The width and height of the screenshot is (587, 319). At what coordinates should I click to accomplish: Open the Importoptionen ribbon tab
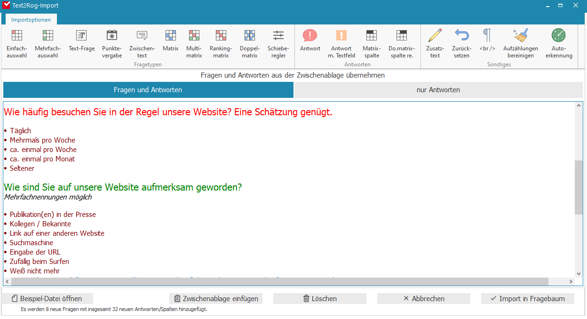pos(31,20)
